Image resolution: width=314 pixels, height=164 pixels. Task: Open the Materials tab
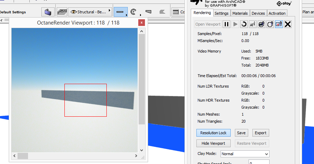[x=240, y=13]
